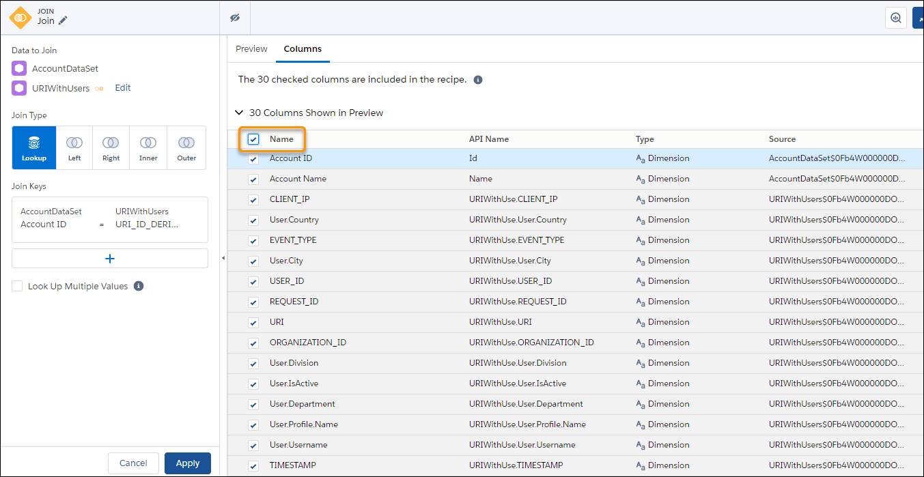924x477 pixels.
Task: Uncheck the TIMESTAMP column
Action: coord(253,466)
